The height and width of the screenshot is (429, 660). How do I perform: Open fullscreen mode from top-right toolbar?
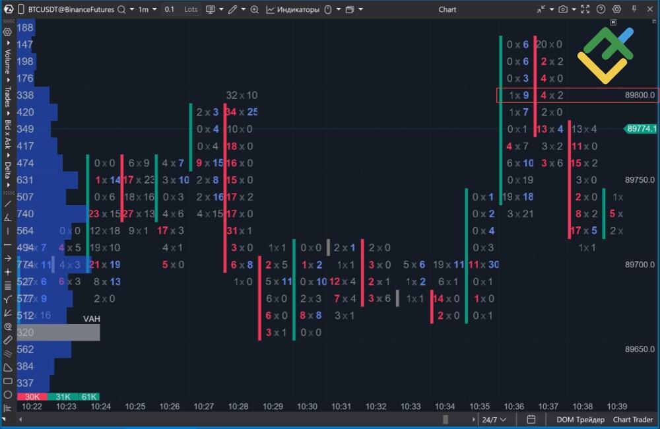tap(585, 9)
